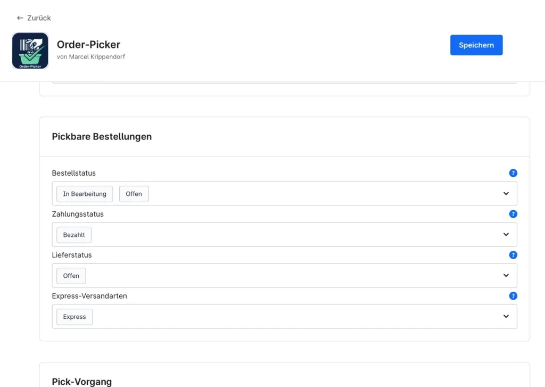Screen dimensions: 545x387
Task: Select the 'Express' tag in Express-Versandarten
Action: pyautogui.click(x=75, y=317)
